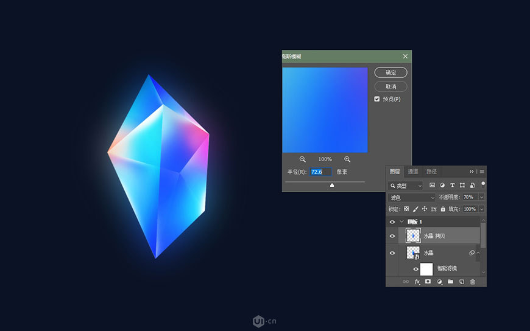530x331 pixels.
Task: Open the 不透明度 opacity dropdown arrow
Action: click(x=481, y=197)
